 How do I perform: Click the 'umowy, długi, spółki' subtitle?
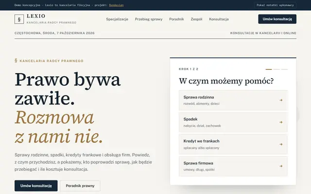[199, 170]
